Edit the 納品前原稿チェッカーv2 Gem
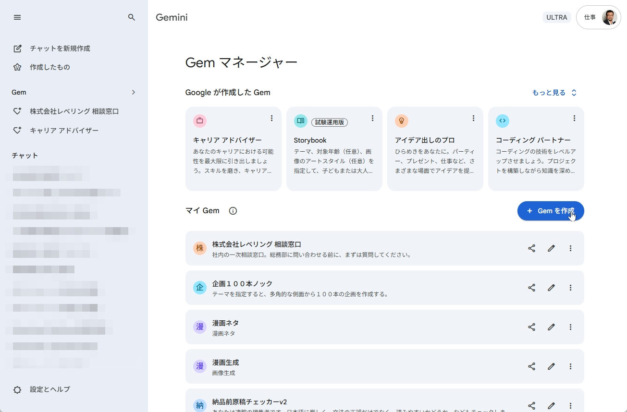The width and height of the screenshot is (627, 412). (x=551, y=406)
